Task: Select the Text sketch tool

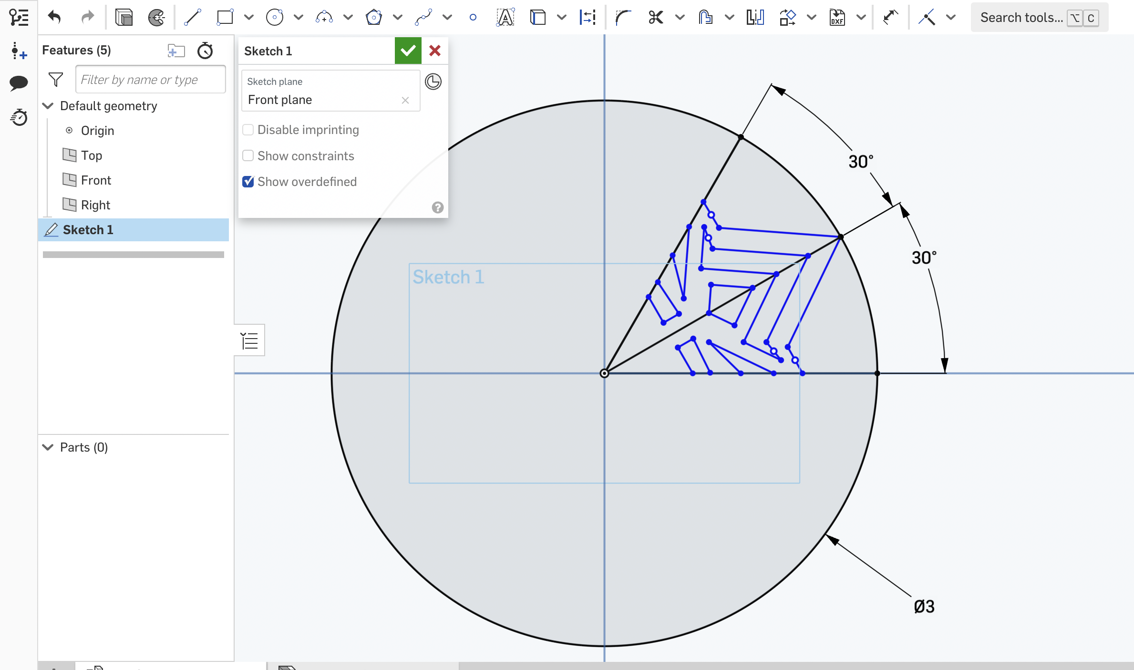Action: click(x=505, y=18)
